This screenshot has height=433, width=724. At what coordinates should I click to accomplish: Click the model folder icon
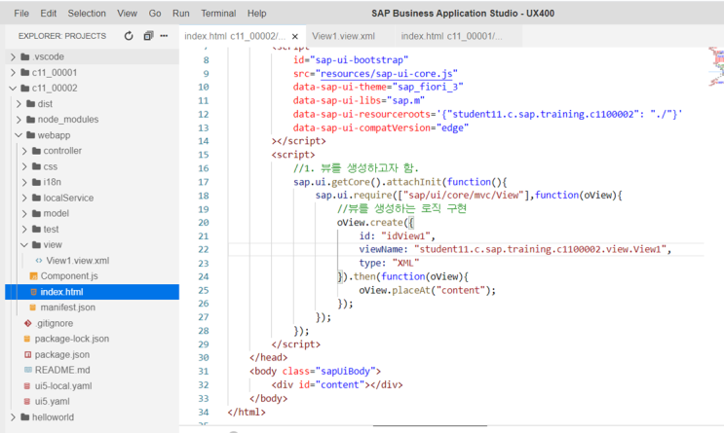36,213
